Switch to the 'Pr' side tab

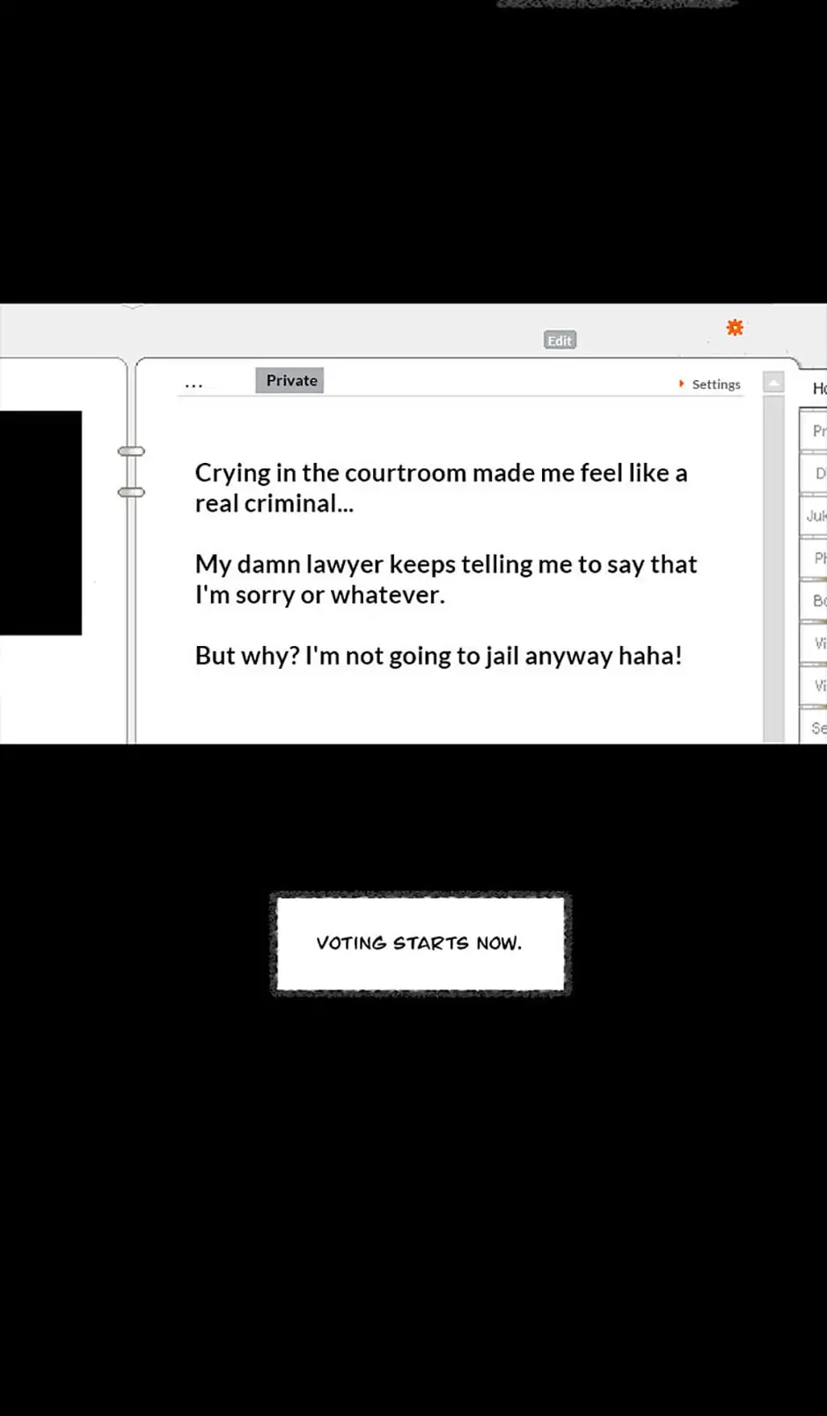coord(816,430)
